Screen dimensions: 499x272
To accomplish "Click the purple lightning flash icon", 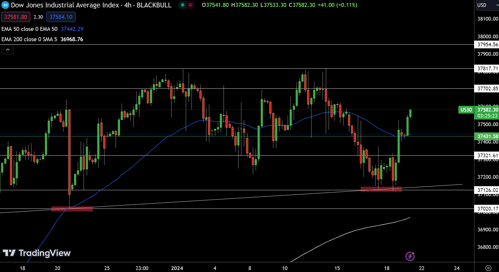I will click(410, 256).
